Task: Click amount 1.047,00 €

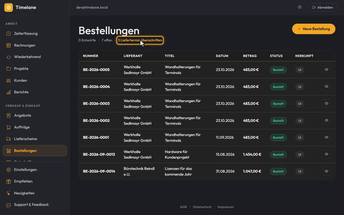Action: point(252,171)
